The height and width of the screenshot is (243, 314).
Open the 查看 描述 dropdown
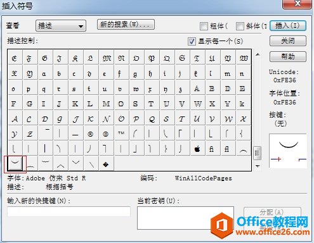[61, 26]
